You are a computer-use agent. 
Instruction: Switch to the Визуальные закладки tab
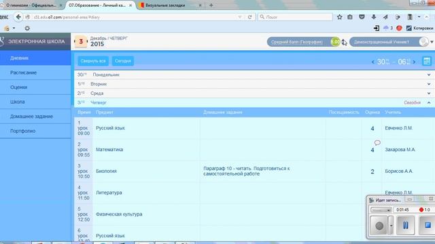tap(170, 5)
